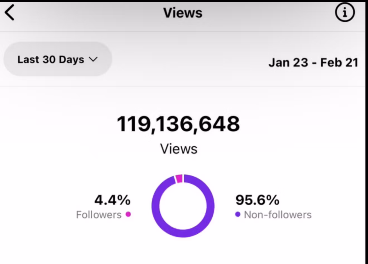The image size is (368, 264).
Task: Tap the Jan 23 start date
Action: [x=288, y=62]
